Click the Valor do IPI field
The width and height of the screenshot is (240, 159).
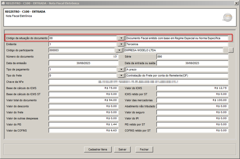(192, 118)
